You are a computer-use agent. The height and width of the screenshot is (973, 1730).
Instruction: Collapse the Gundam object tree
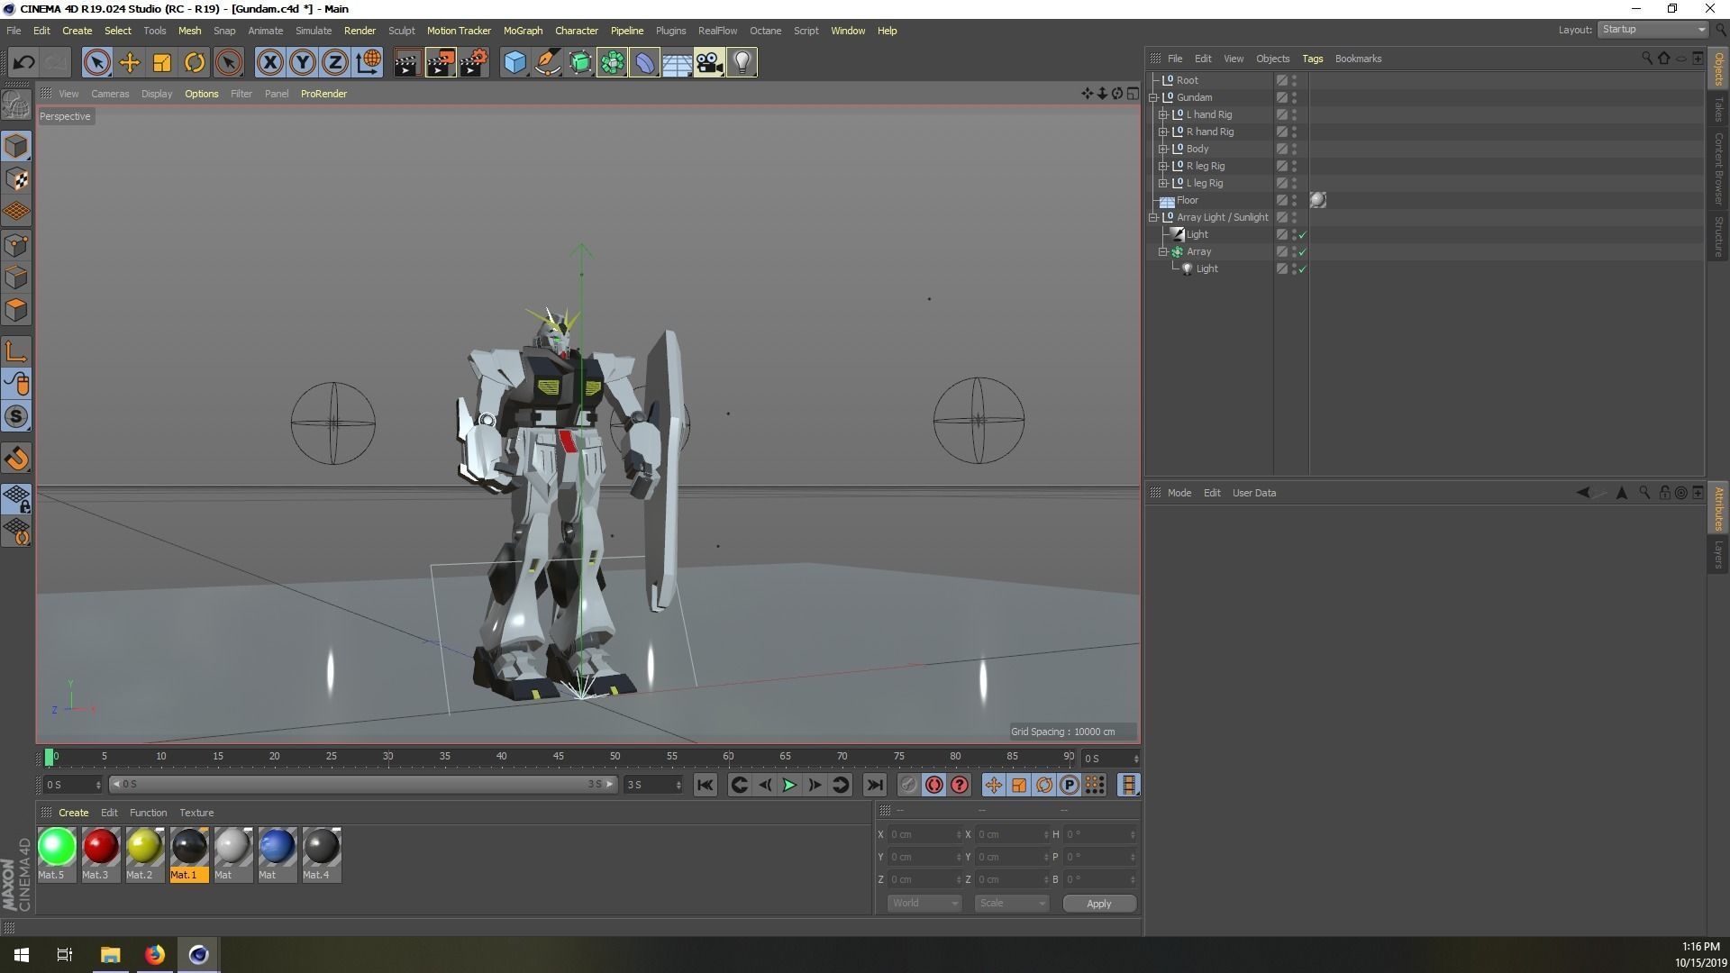(x=1152, y=97)
